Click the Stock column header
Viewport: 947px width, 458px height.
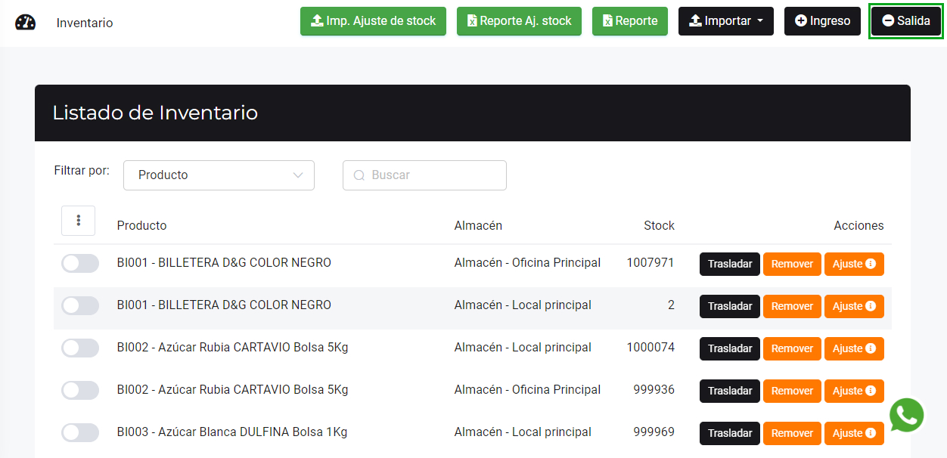659,225
